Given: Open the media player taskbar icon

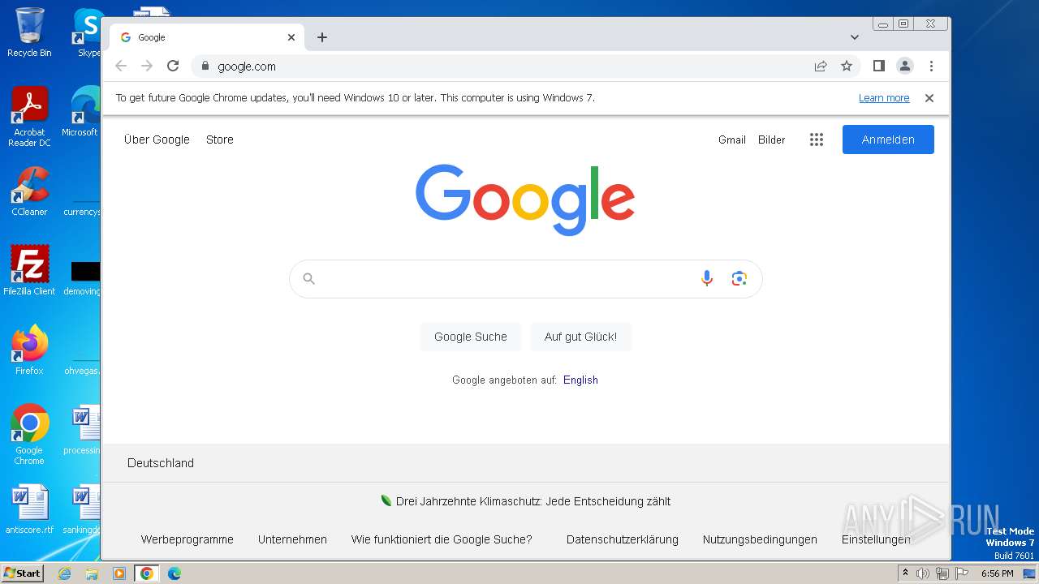Looking at the screenshot, I should coord(119,573).
